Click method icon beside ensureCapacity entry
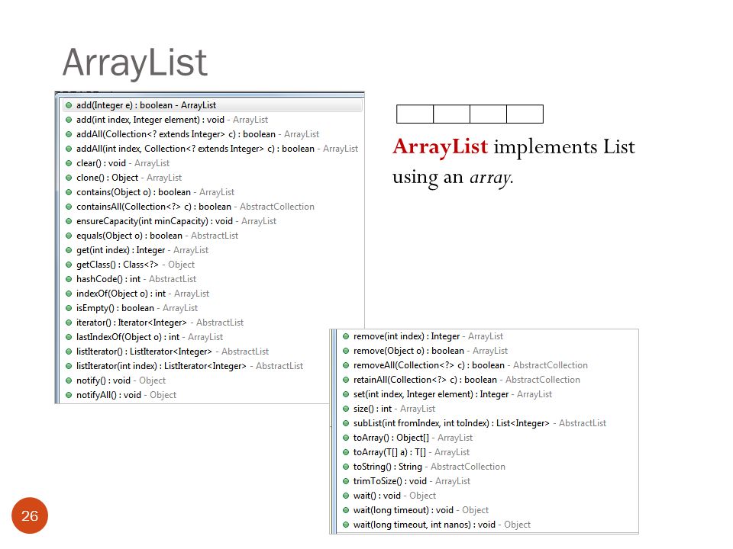733x549 pixels. click(x=68, y=221)
